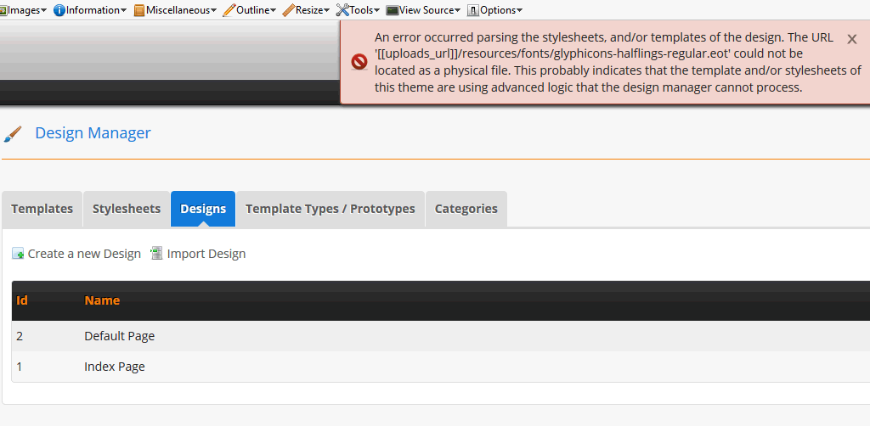870x426 pixels.
Task: Click the Create a new Design icon
Action: [18, 254]
